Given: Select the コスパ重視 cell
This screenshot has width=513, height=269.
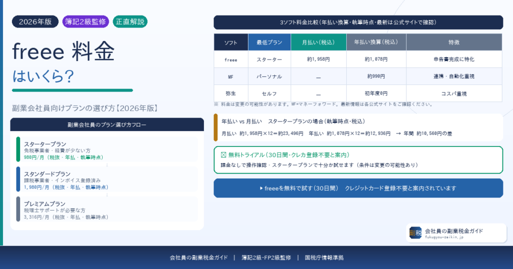Looking at the screenshot, I should tap(454, 93).
